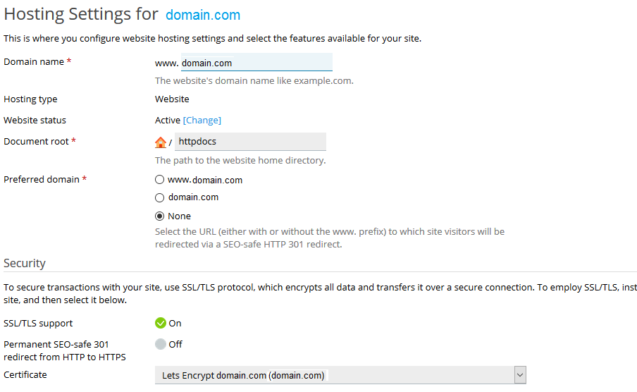Click the httpdocs Document root field

250,142
